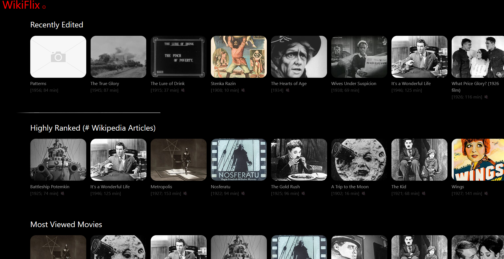
Task: Select the Nosferatu poster in Highly Ranked
Action: pyautogui.click(x=239, y=160)
